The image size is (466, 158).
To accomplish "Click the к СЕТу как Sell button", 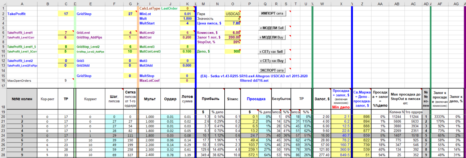I will click(x=272, y=52).
